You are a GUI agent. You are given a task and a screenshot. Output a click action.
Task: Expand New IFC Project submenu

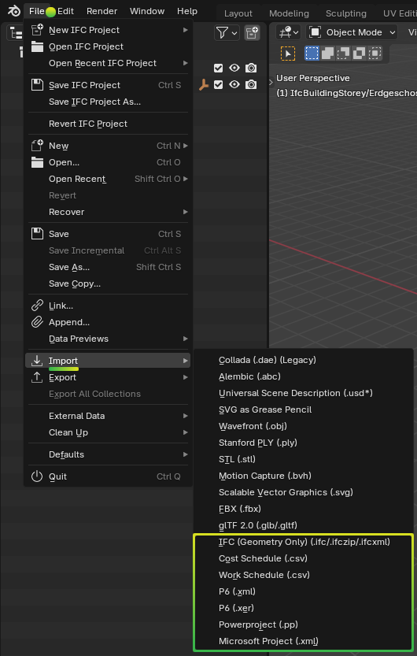[109, 30]
